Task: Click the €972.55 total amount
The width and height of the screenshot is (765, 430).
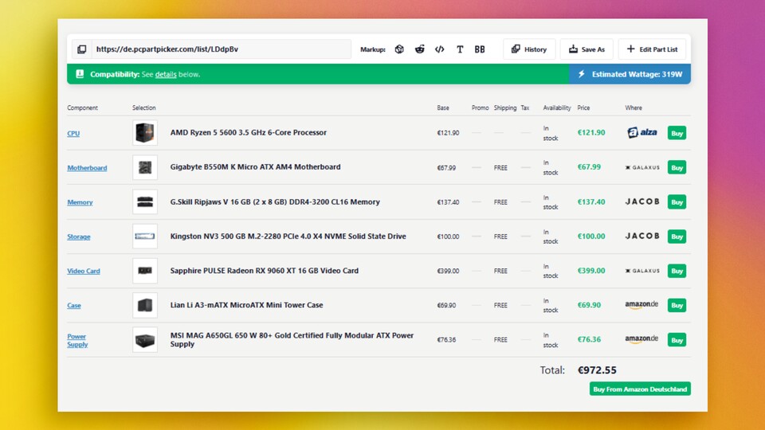Action: click(597, 370)
